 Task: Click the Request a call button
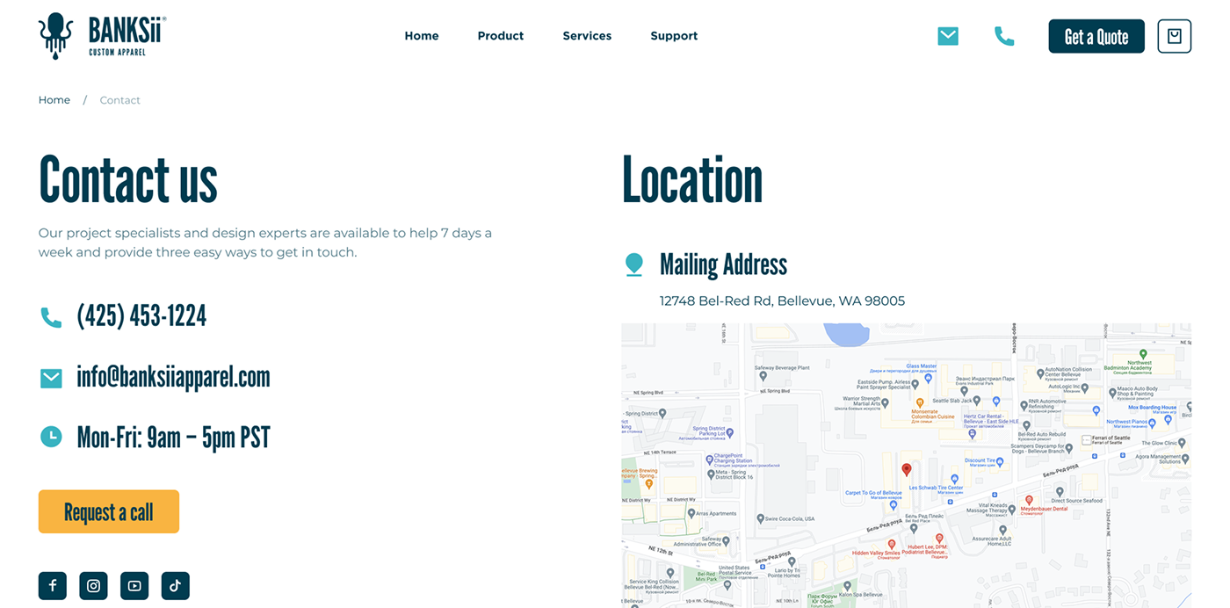coord(109,511)
